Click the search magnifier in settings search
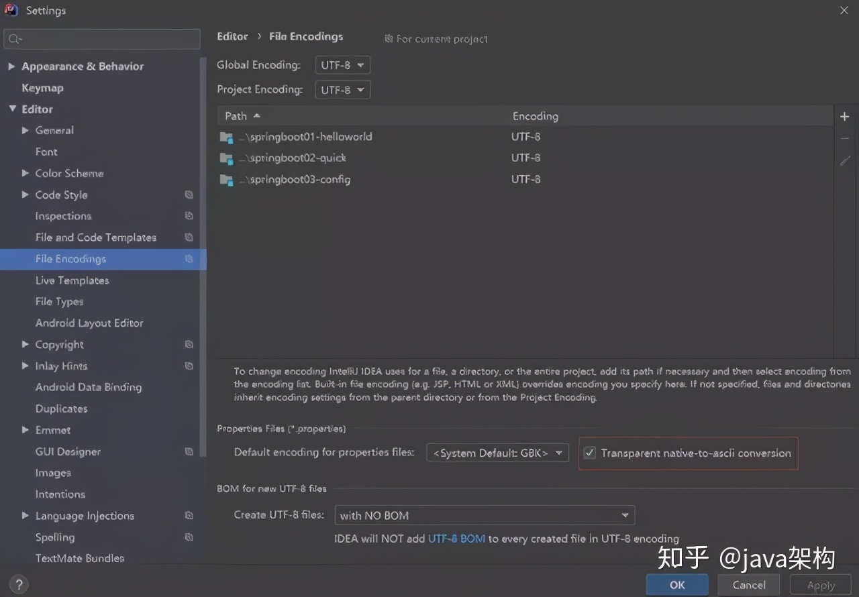The width and height of the screenshot is (859, 597). click(x=13, y=40)
